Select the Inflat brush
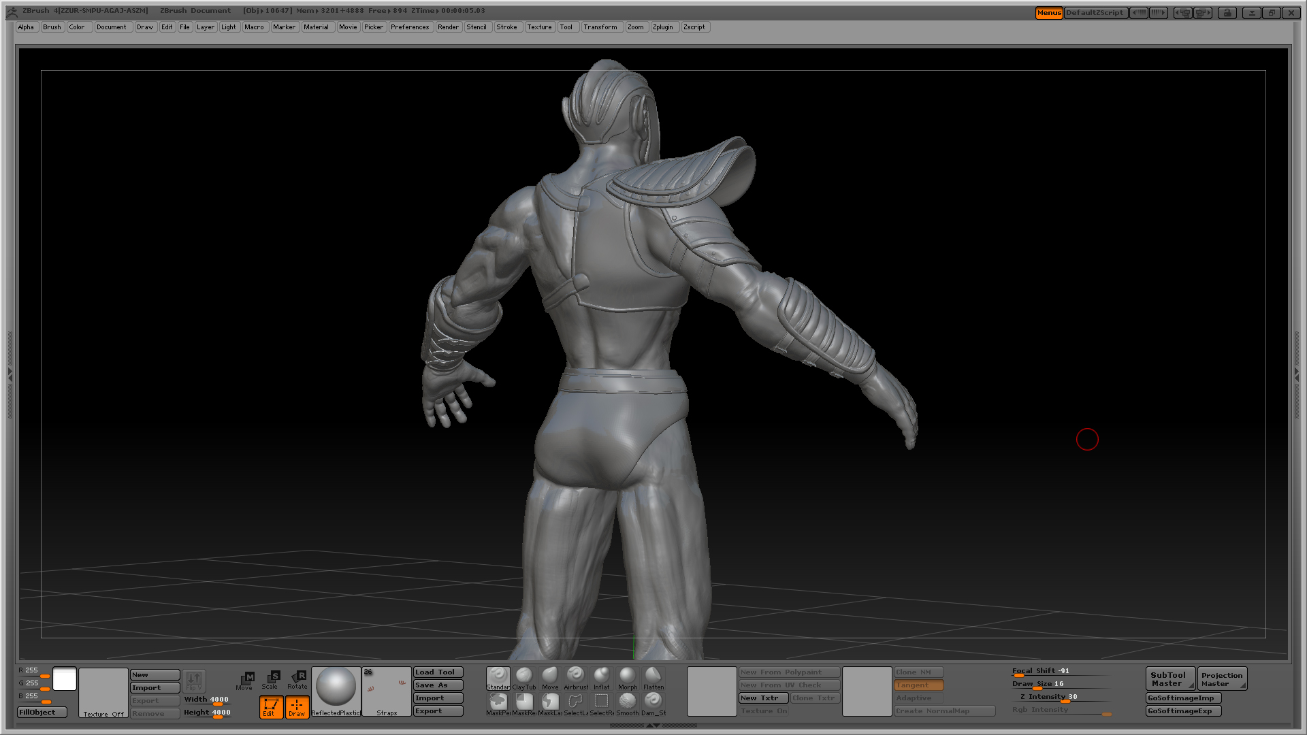This screenshot has height=735, width=1307. click(x=601, y=678)
